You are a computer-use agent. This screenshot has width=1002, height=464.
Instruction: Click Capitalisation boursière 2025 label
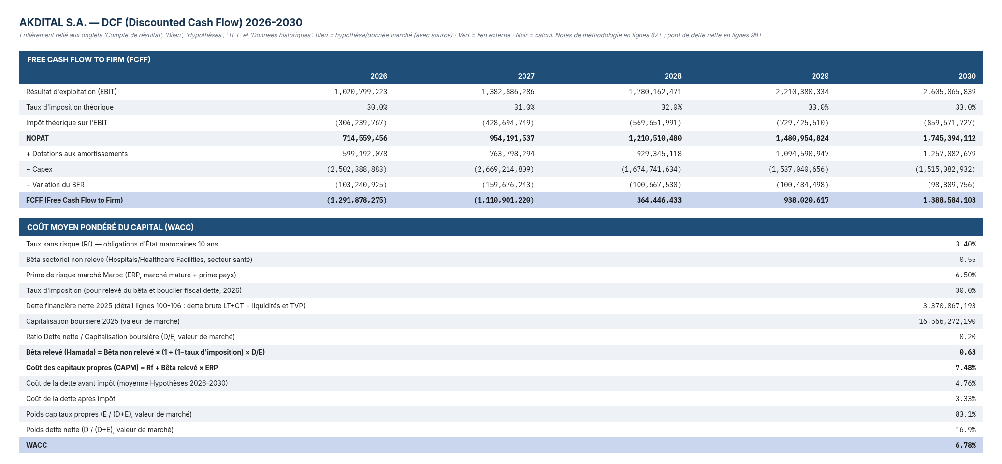103,321
